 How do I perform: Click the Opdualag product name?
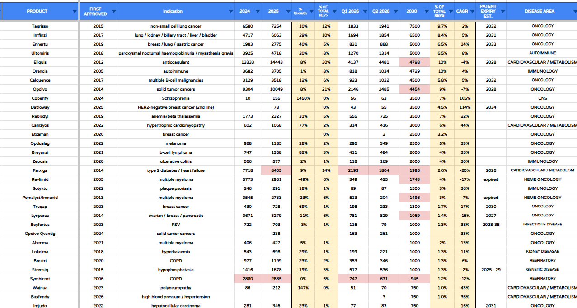40,143
